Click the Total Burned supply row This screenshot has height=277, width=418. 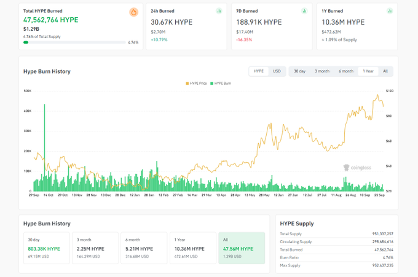[x=336, y=250]
